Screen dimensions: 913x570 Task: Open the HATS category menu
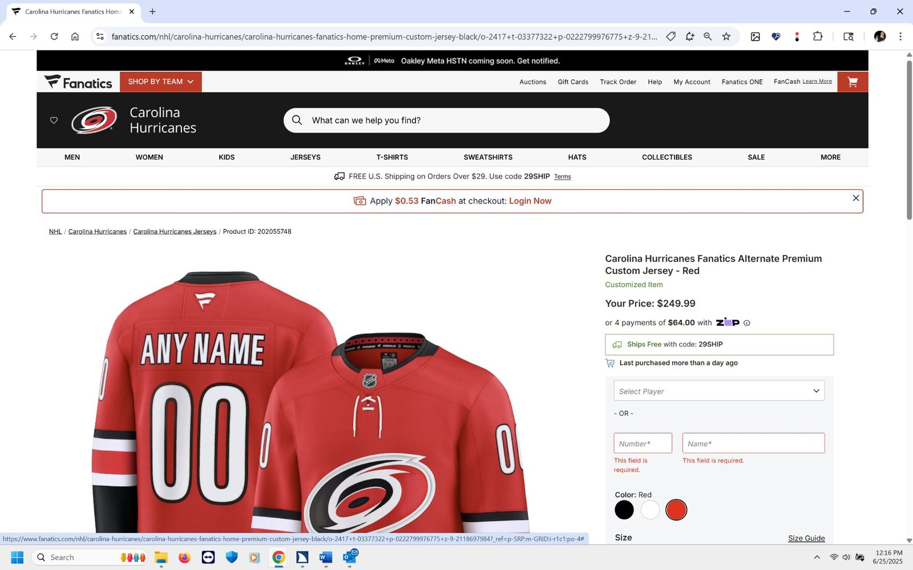click(577, 157)
